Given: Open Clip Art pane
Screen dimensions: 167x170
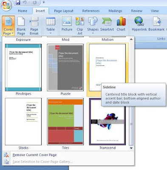Looking at the screenshot, I should 80,25.
